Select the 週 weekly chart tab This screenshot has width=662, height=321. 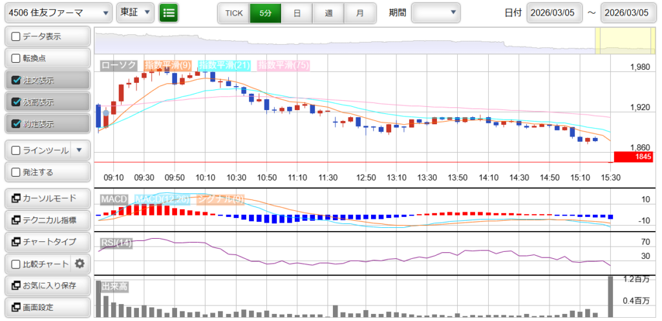click(x=328, y=12)
